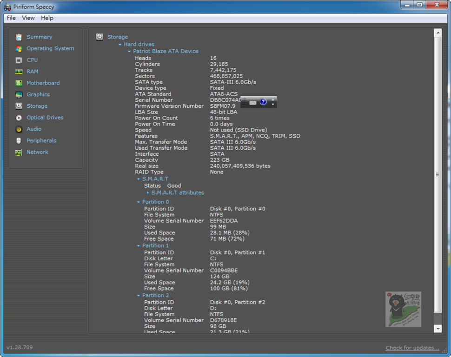Select the 'v1.28.709' version text

(x=20, y=348)
